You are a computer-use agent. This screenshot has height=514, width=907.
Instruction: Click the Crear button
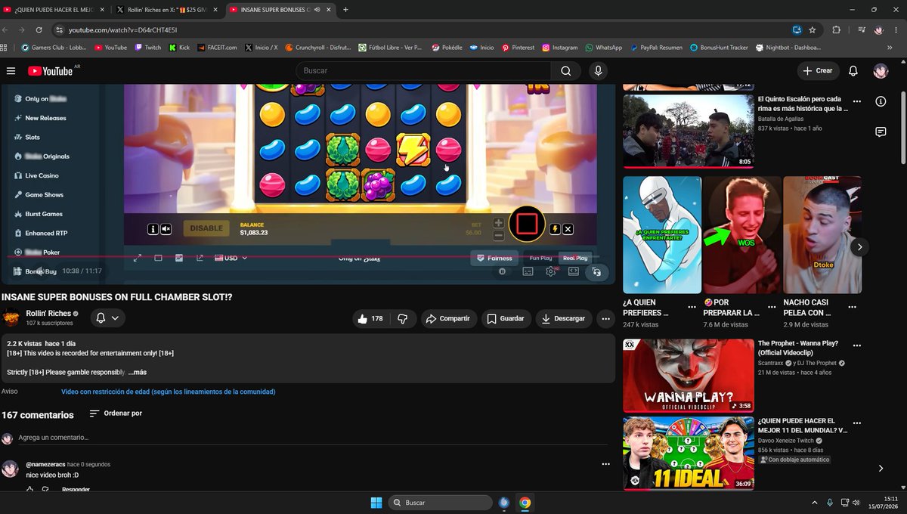[818, 70]
